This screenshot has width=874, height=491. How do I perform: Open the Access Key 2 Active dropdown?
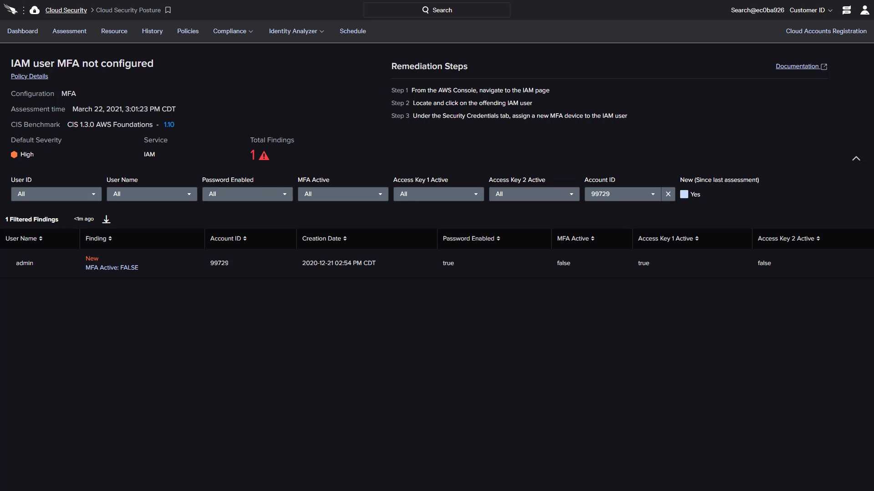click(534, 194)
